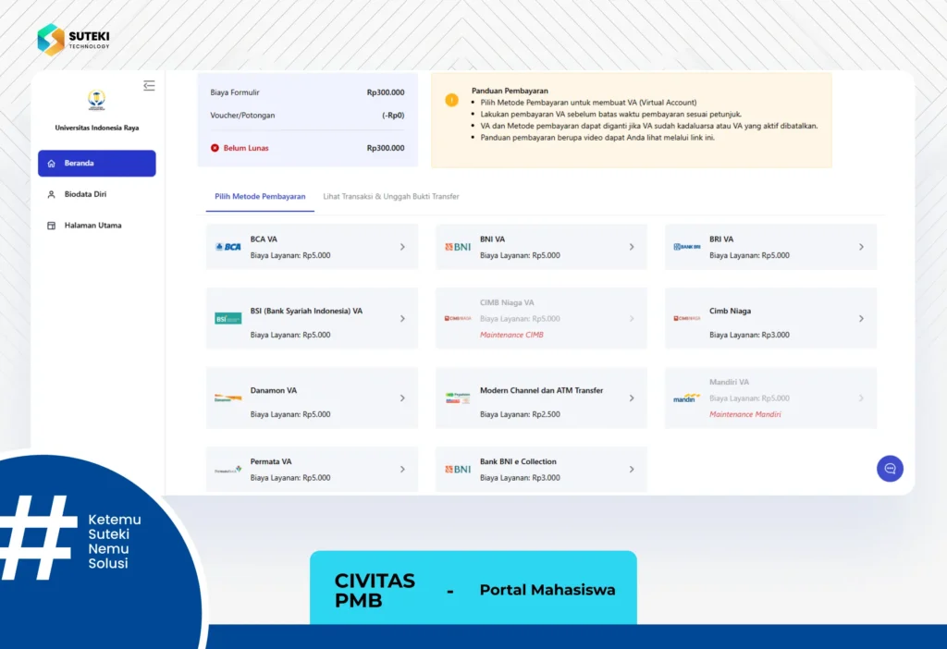Click the Suteki Technology logo
947x649 pixels.
tap(73, 40)
